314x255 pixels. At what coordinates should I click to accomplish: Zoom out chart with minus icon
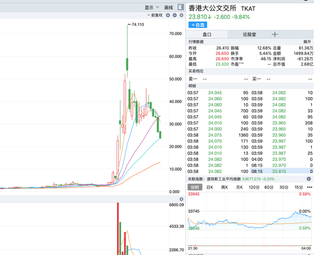[x=174, y=15]
